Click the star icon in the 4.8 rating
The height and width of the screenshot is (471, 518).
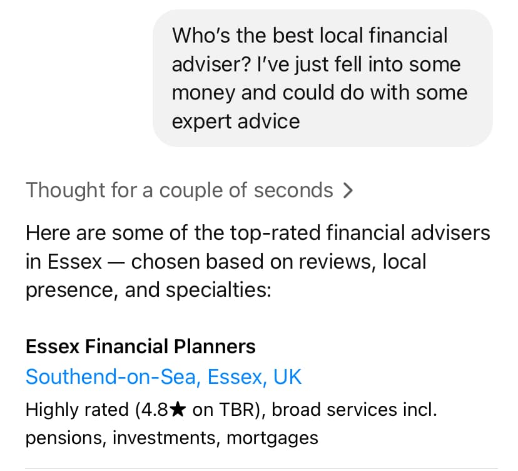click(x=179, y=410)
